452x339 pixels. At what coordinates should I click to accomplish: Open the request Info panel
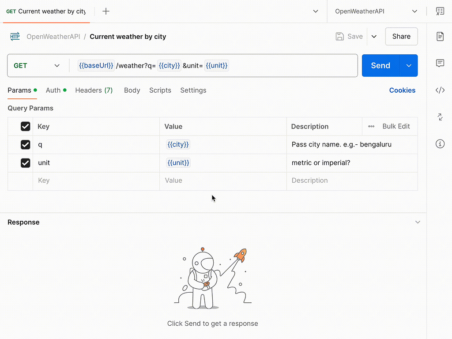[x=440, y=143]
